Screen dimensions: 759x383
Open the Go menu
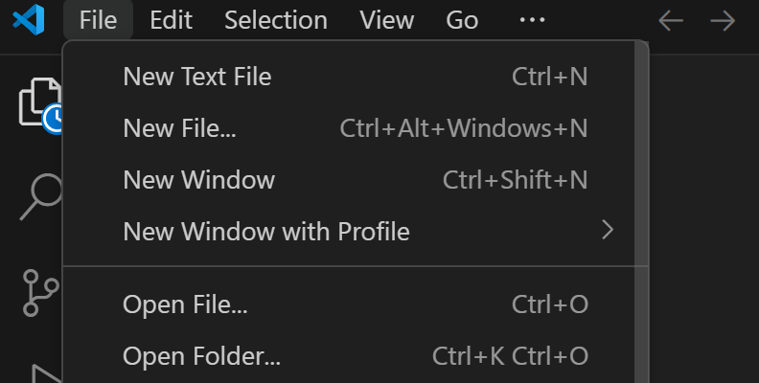coord(462,20)
